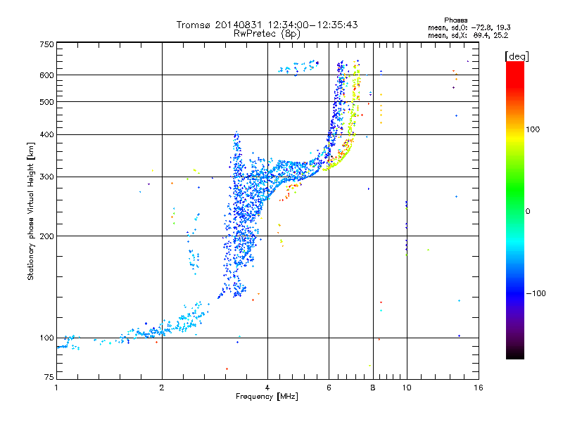Click the blue echo cluster above 600 km near 5 MHz
Image resolution: width=563 pixels, height=422 pixels.
[298, 67]
